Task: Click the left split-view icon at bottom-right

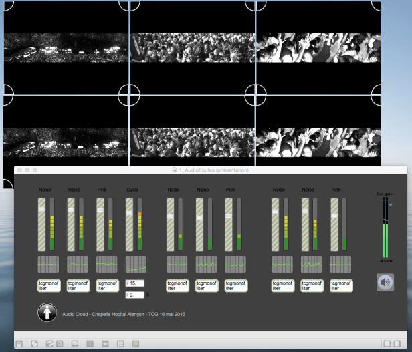Action: click(x=386, y=343)
